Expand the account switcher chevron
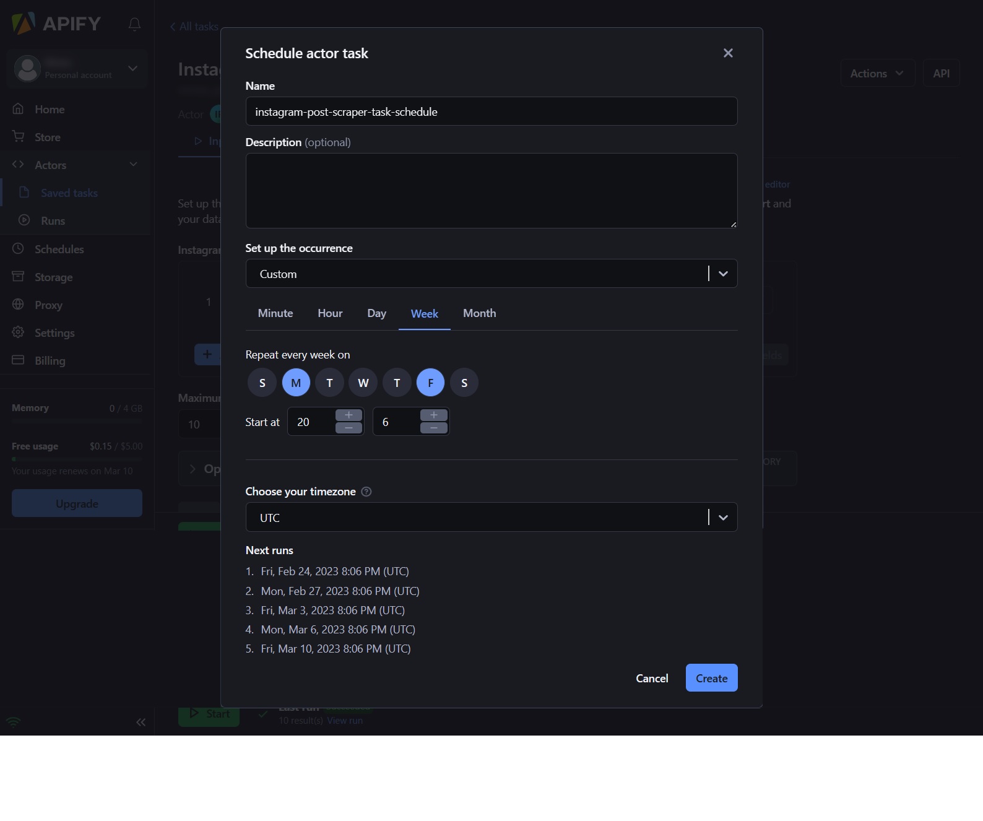The image size is (983, 821). point(132,68)
